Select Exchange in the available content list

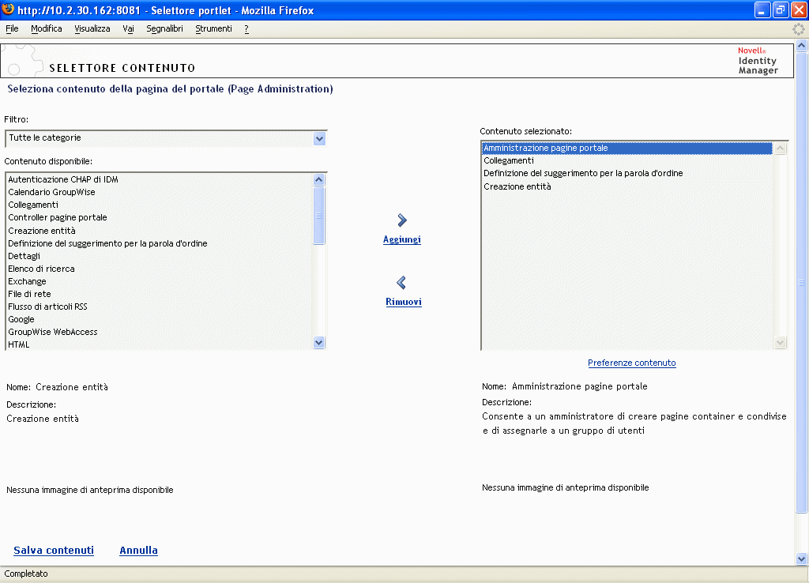[27, 280]
